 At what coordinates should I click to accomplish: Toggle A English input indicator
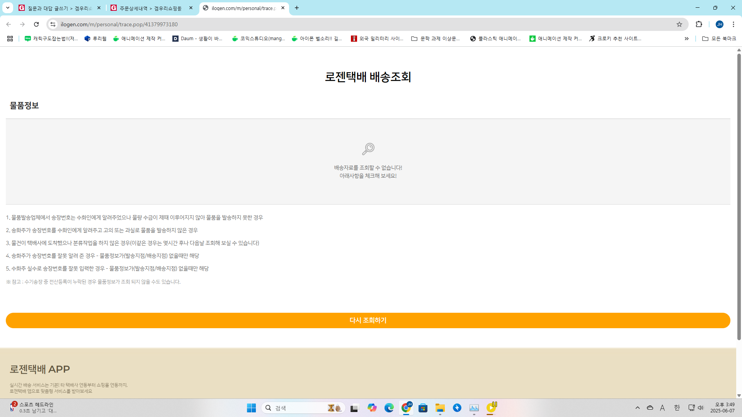662,408
